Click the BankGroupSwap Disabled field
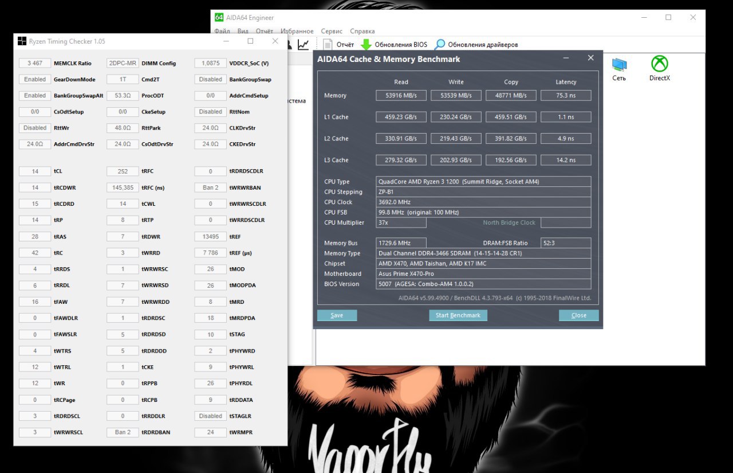Screen dimensions: 733x473 coord(211,79)
